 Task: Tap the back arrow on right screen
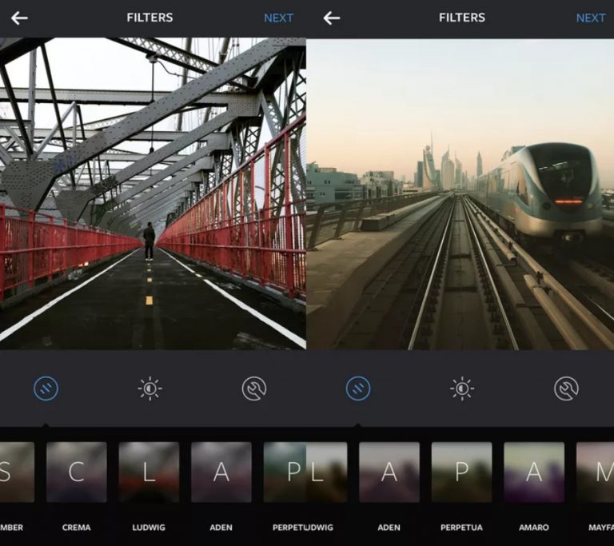tap(331, 18)
